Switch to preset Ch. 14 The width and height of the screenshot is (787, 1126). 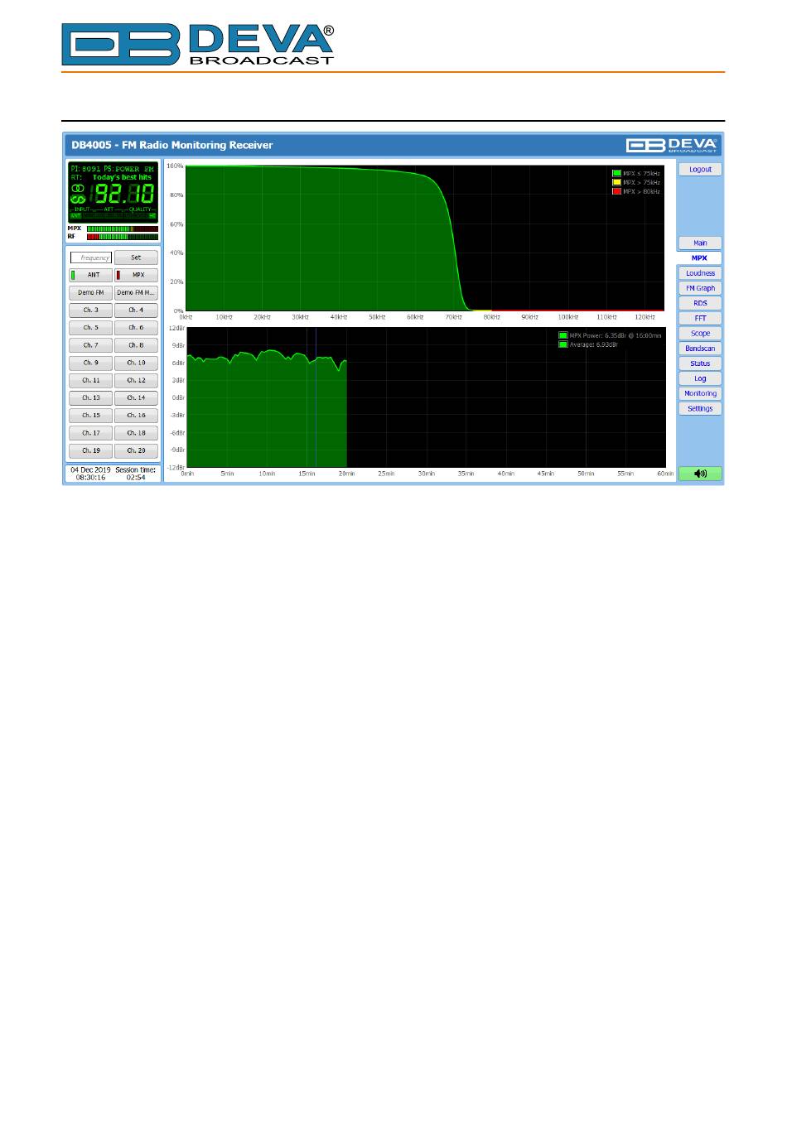point(136,397)
